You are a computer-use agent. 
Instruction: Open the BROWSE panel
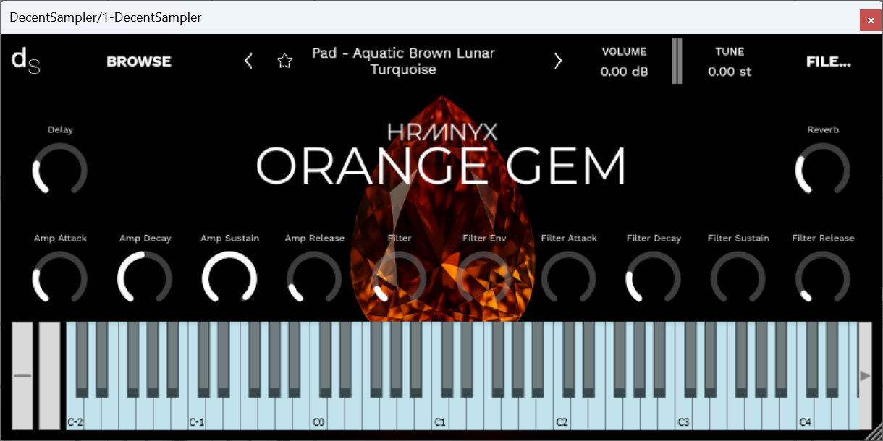click(x=138, y=61)
